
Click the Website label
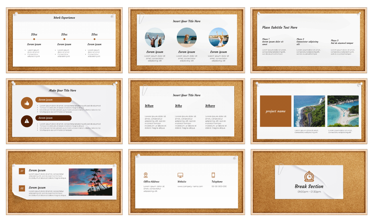[182, 182]
